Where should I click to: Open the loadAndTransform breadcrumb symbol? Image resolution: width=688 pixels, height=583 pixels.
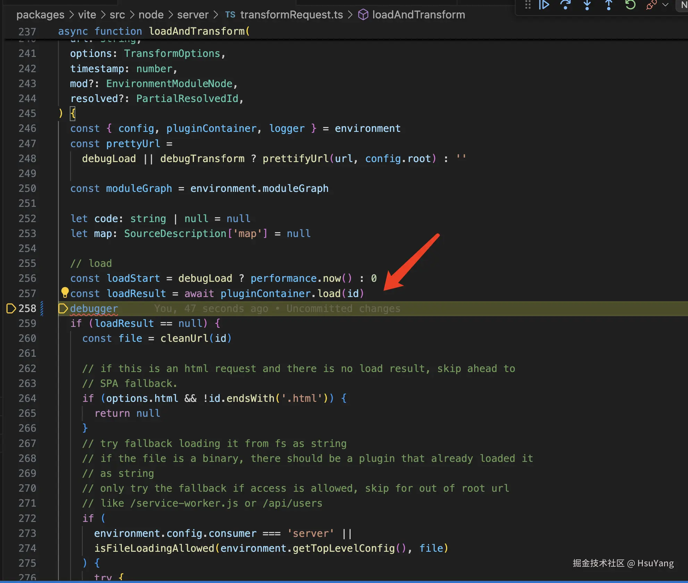418,15
